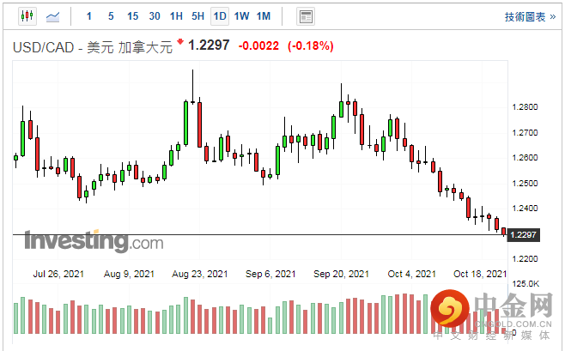Click the 1.2700 price axis label
The width and height of the screenshot is (565, 351).
(525, 132)
